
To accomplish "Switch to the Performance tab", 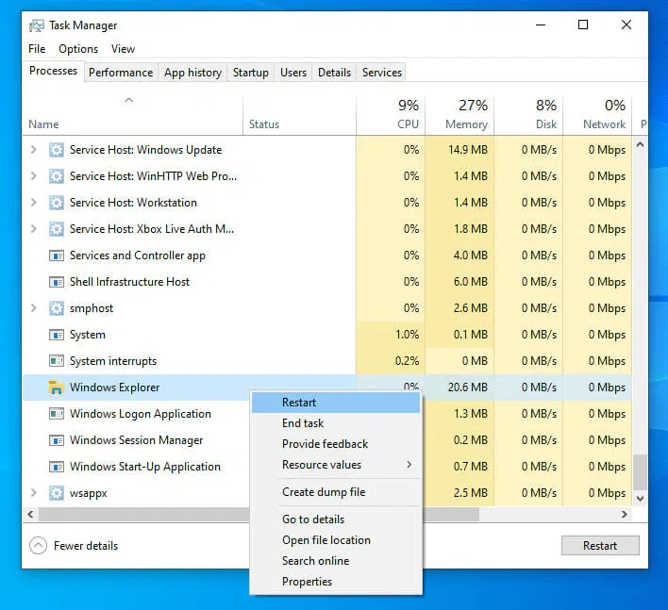I will (x=121, y=73).
